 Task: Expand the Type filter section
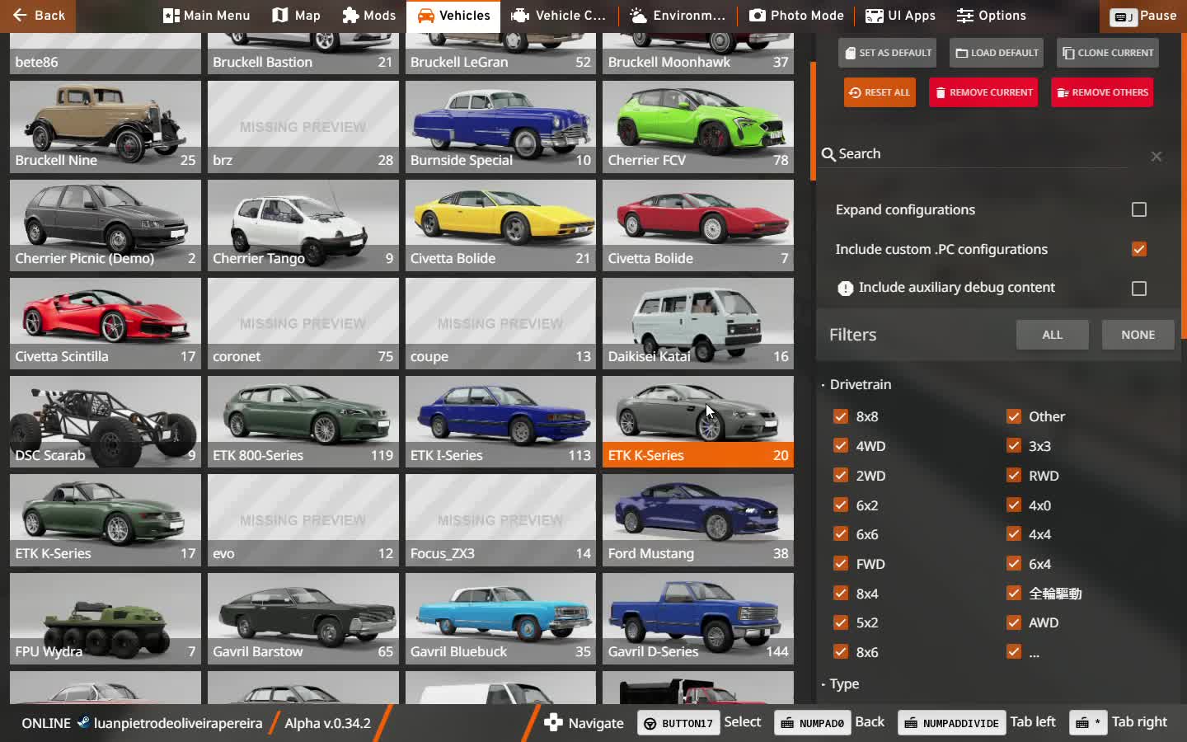click(x=842, y=683)
